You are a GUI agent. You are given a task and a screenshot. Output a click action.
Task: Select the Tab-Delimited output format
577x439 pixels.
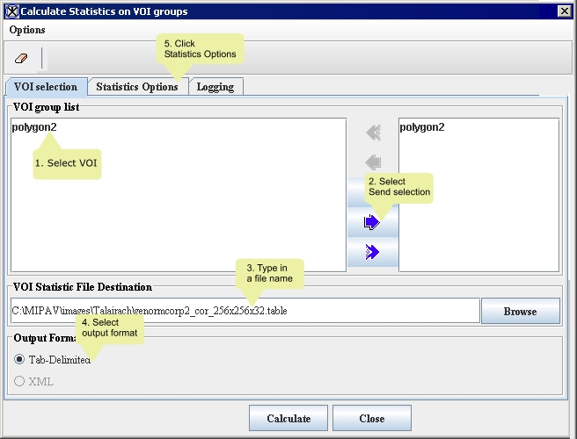click(19, 359)
